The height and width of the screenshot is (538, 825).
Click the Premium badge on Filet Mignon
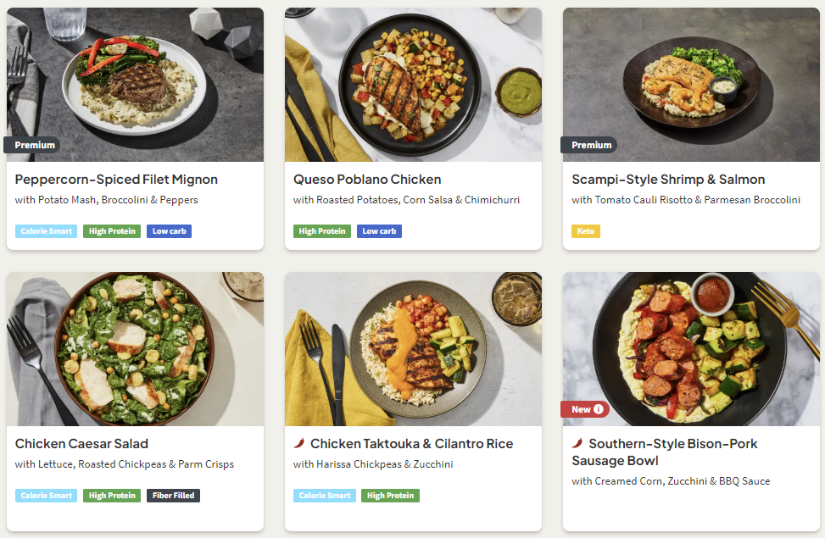click(x=34, y=145)
